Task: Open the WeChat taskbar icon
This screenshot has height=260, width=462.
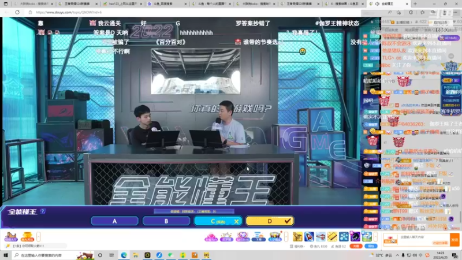Action: coord(171,255)
